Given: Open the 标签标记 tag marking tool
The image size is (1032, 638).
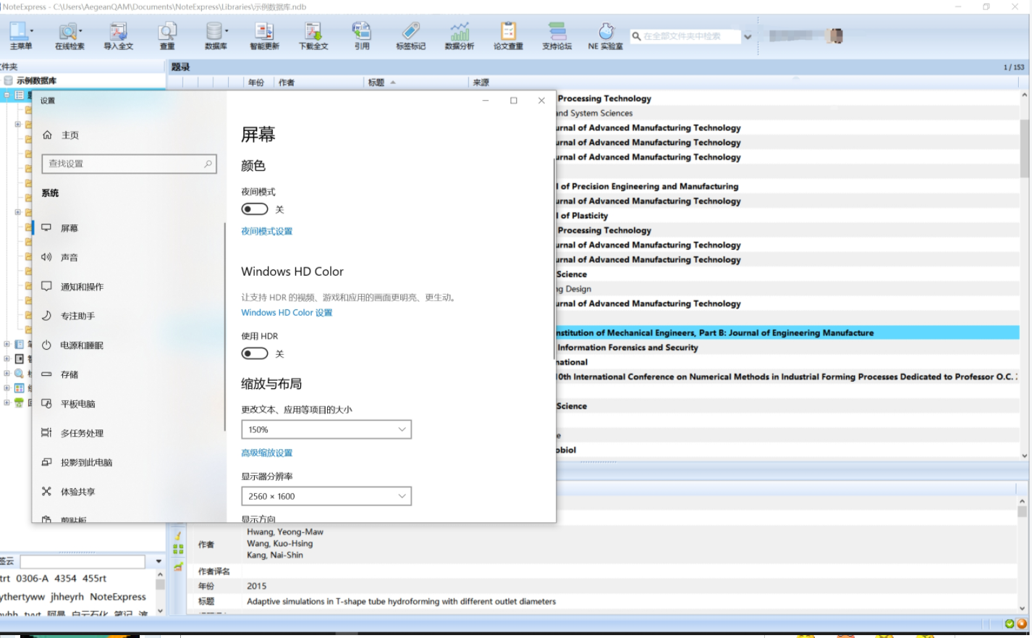Looking at the screenshot, I should pyautogui.click(x=410, y=31).
